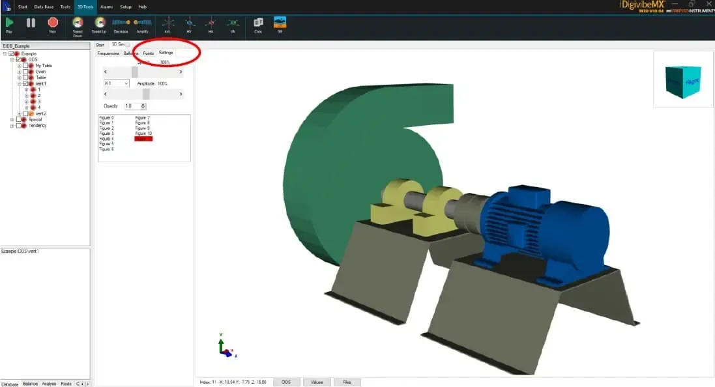The width and height of the screenshot is (715, 387).
Task: Check the vent2 checkbox
Action: pyautogui.click(x=25, y=113)
